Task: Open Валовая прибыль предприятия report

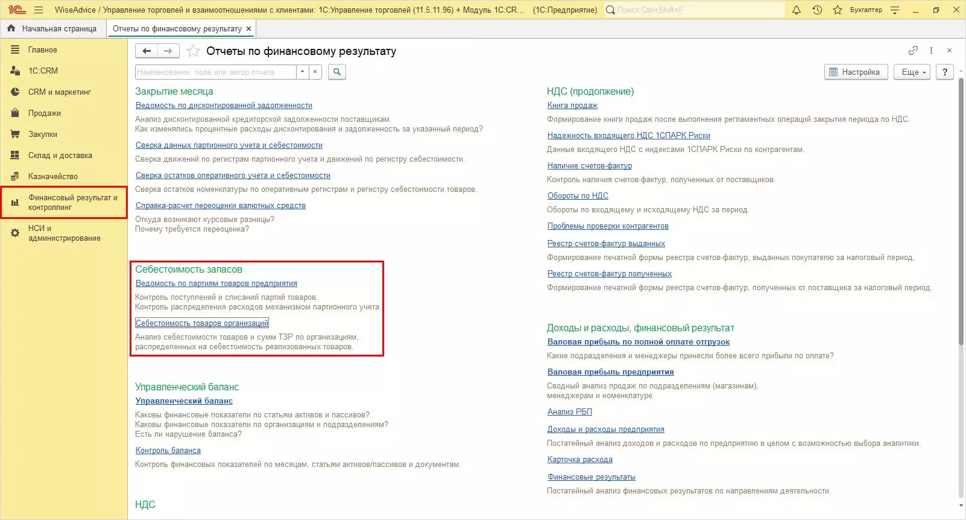Action: pyautogui.click(x=611, y=372)
